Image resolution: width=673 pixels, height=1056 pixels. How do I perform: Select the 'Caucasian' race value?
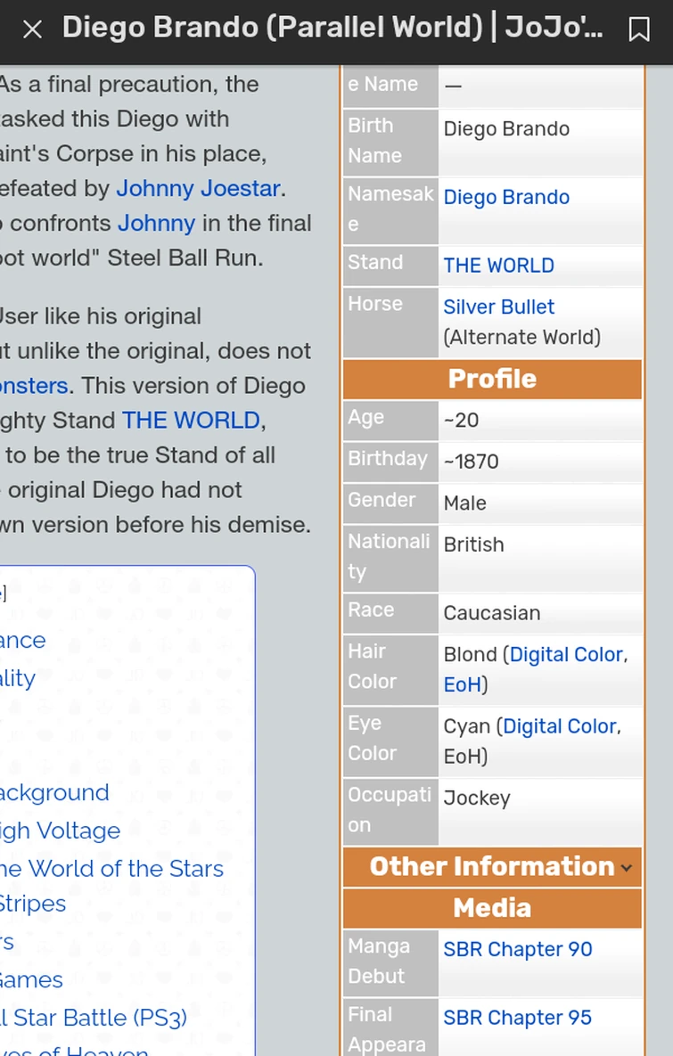point(492,613)
